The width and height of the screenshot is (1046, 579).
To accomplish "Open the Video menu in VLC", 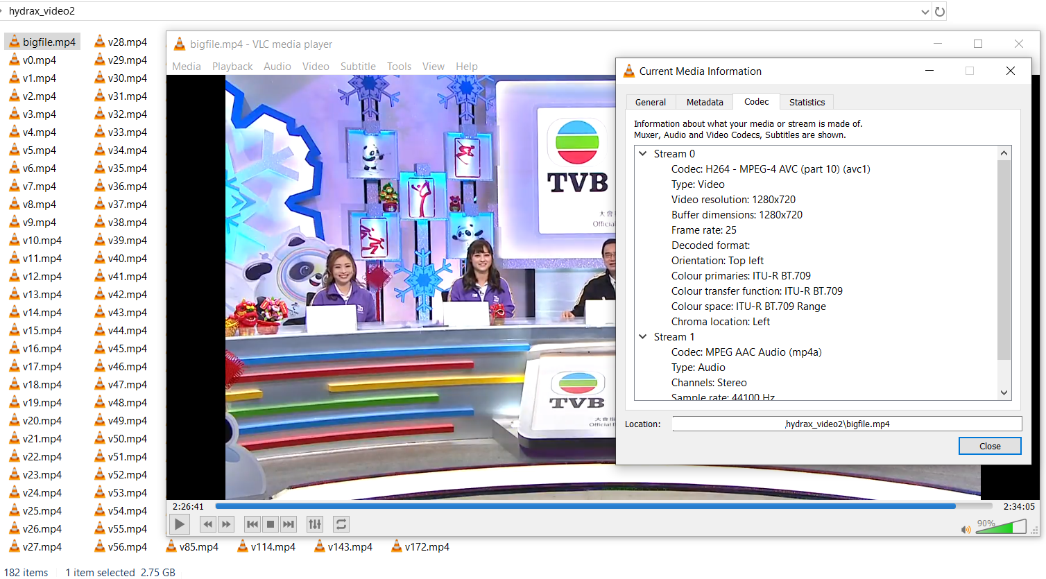I will [x=316, y=67].
